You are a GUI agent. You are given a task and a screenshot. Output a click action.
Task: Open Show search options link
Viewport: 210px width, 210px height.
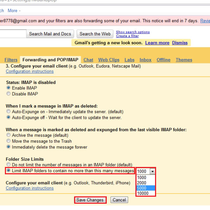133,32
